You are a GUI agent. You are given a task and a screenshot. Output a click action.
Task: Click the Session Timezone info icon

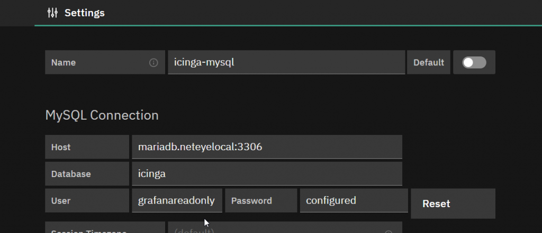(389, 231)
